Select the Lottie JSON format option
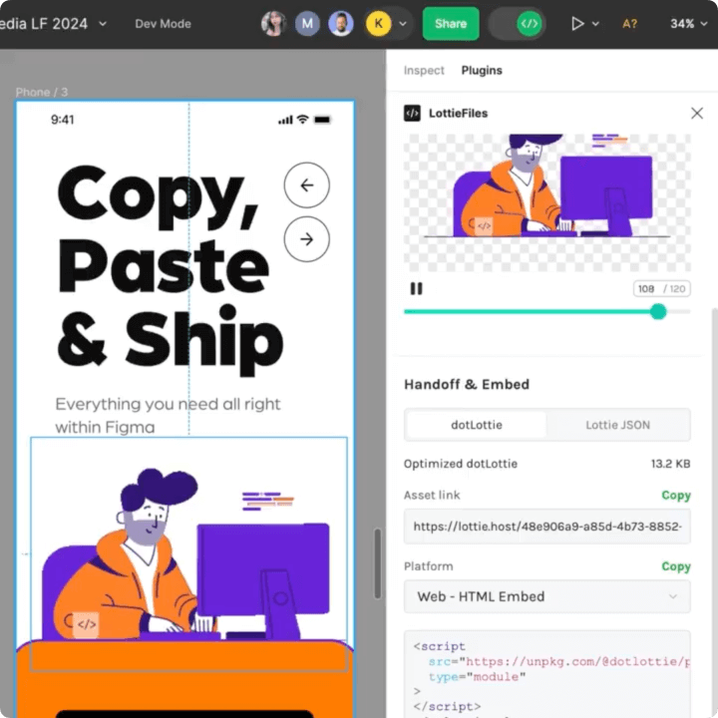 pos(617,425)
